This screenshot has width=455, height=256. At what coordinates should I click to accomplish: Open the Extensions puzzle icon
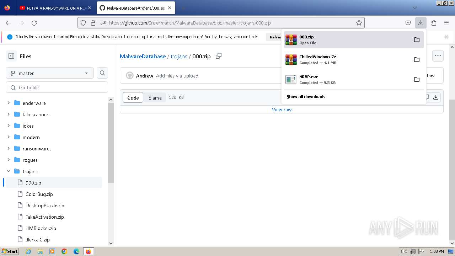tap(434, 23)
